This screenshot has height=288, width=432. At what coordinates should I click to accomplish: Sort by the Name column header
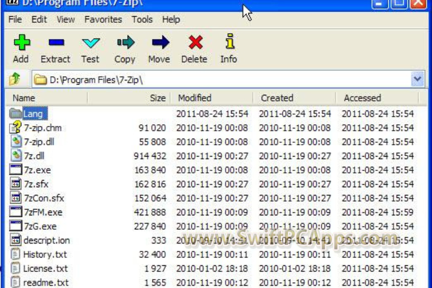coord(46,98)
